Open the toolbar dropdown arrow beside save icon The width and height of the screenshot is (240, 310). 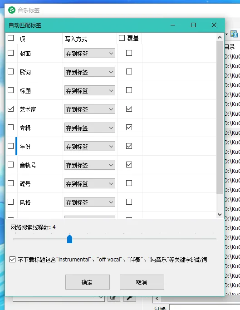[x=227, y=34]
